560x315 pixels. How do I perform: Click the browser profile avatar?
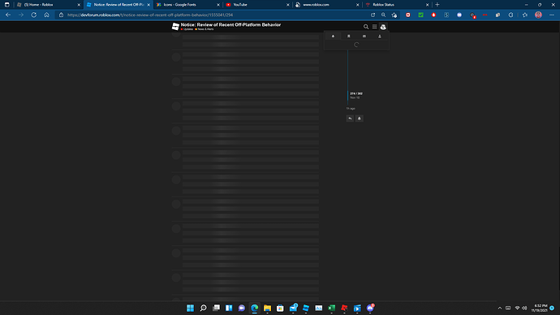click(538, 15)
